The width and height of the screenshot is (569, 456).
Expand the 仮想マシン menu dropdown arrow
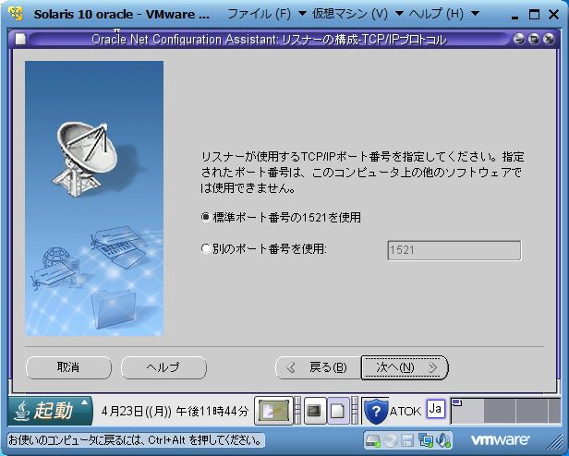pos(399,14)
